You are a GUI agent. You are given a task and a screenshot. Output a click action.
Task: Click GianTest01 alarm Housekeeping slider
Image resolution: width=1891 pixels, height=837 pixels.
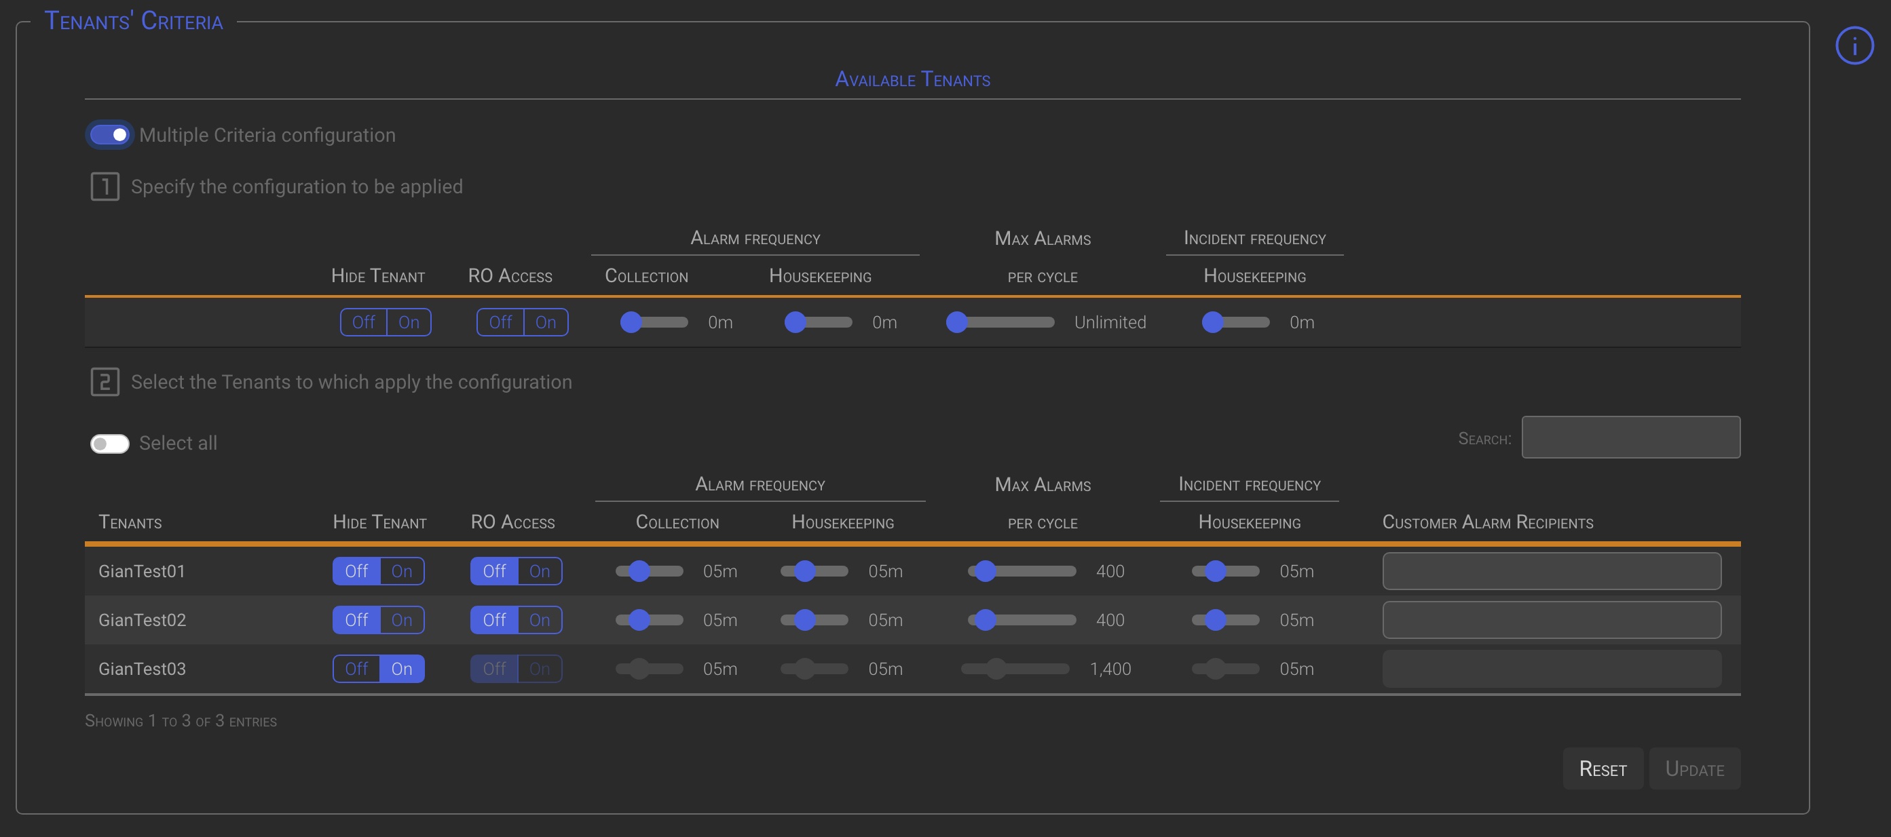tap(813, 570)
